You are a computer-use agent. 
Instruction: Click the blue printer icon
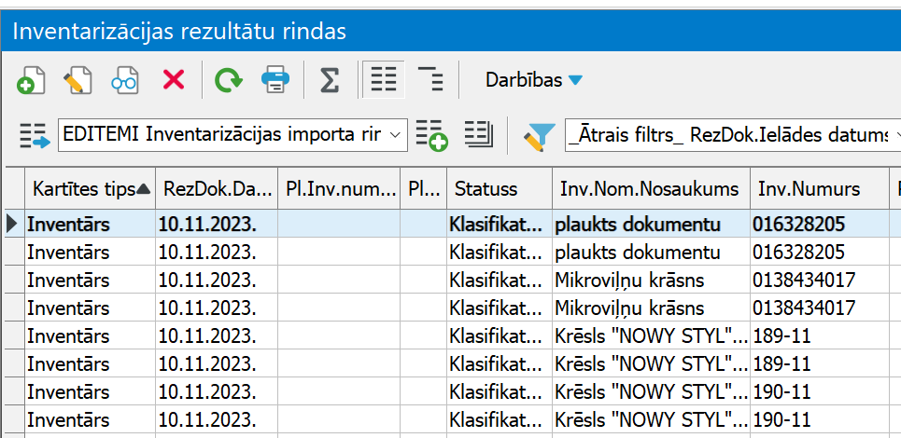pyautogui.click(x=275, y=80)
